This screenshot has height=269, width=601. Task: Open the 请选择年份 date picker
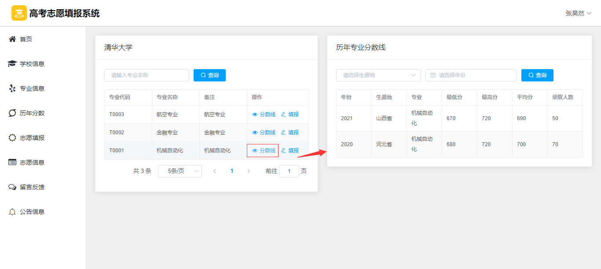[471, 75]
